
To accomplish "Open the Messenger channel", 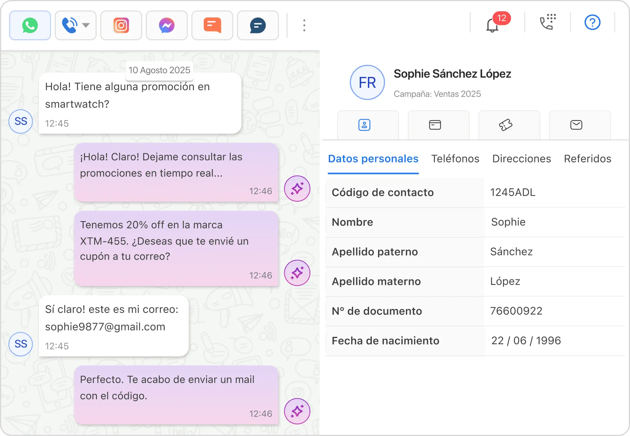I will [x=167, y=25].
